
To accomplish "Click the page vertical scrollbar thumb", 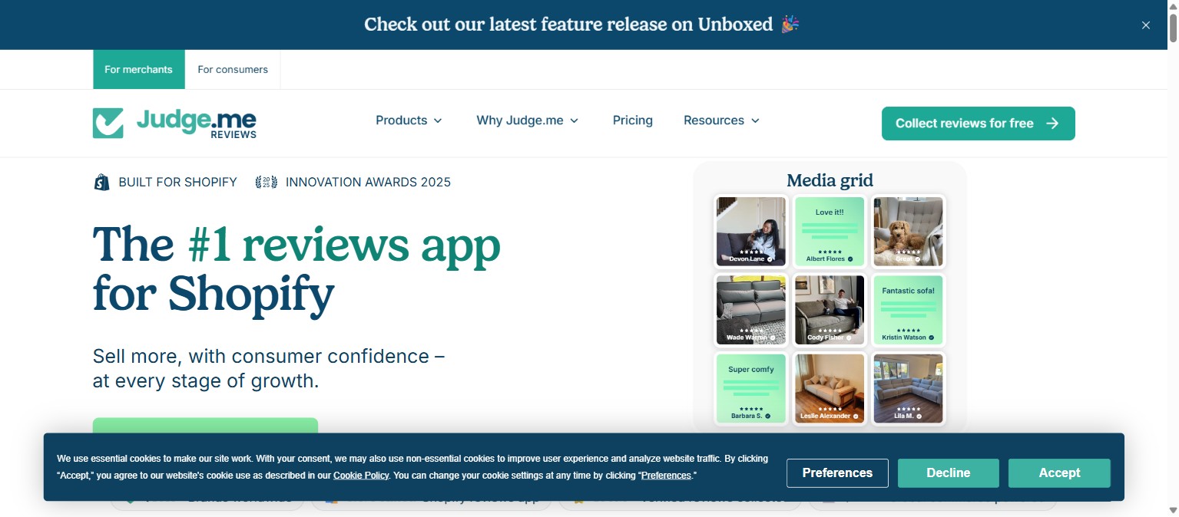I will tap(1173, 27).
